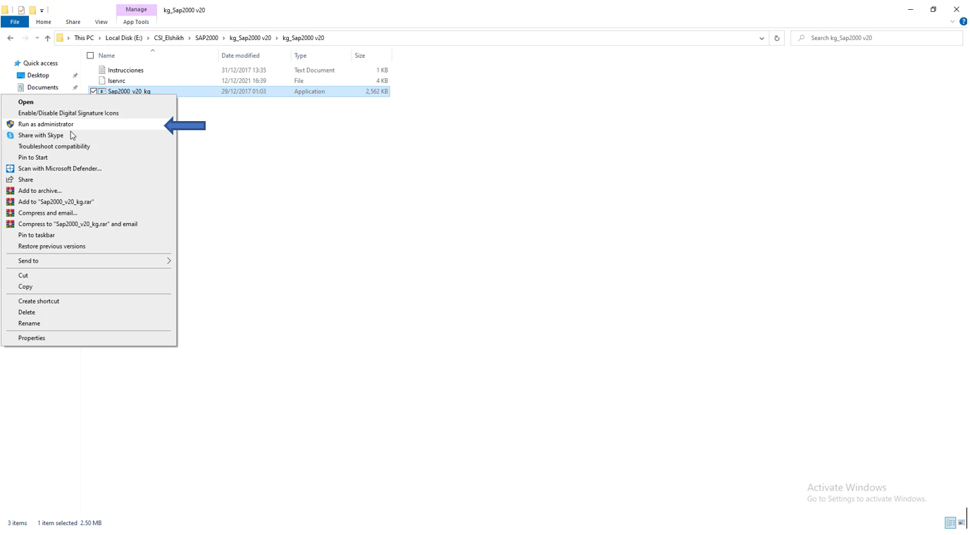Expand the breadcrumb chevron after CSI_Elshikh
Screen dimensions: 970x535
(189, 38)
